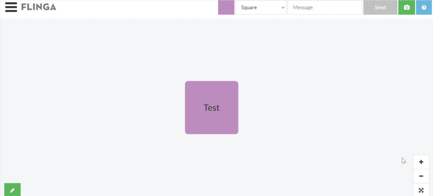Take a board snapshot with the camera button
Image resolution: width=433 pixels, height=196 pixels.
[x=407, y=8]
